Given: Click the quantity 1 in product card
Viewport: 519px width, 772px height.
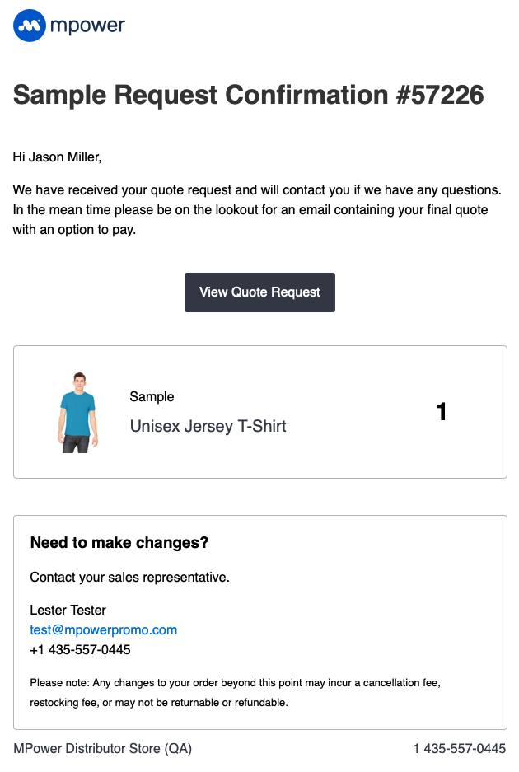Looking at the screenshot, I should [x=442, y=412].
